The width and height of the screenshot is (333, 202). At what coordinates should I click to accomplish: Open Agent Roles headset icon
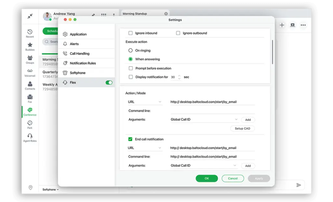pyautogui.click(x=30, y=136)
